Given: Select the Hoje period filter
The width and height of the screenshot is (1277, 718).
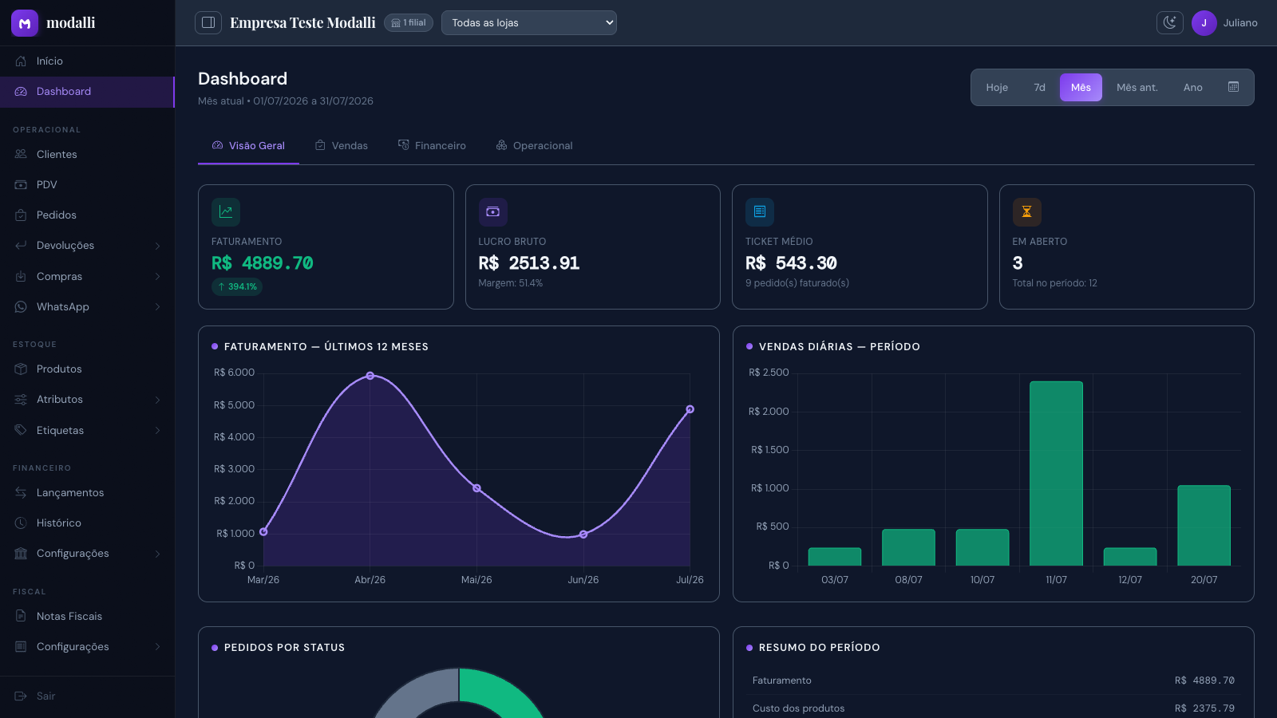Looking at the screenshot, I should click(997, 88).
